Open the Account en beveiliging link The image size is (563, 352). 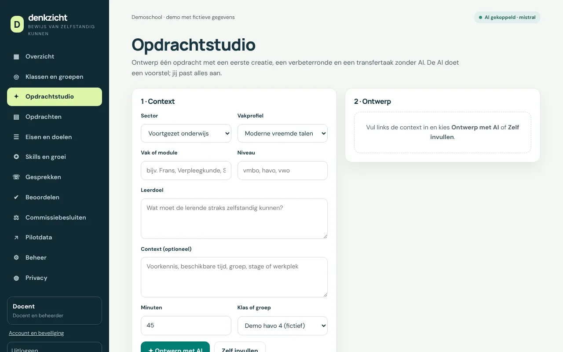click(37, 333)
